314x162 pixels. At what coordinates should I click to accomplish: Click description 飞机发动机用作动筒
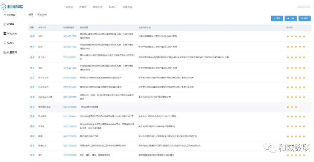pos(89,107)
